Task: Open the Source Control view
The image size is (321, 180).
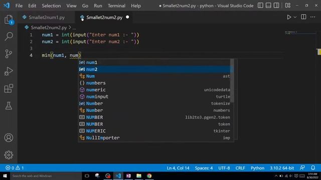Action: coord(9,54)
